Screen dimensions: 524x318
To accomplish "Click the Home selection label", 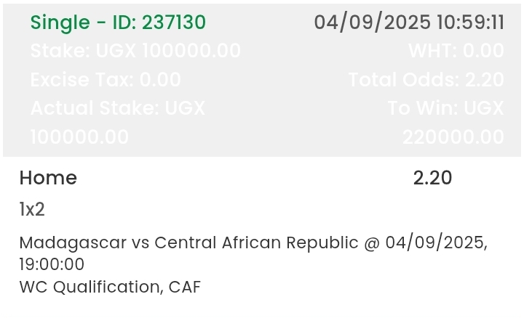I will 48,178.
